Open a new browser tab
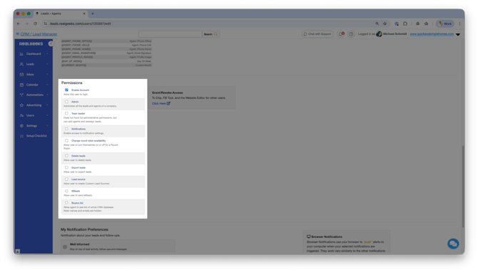 pos(93,14)
